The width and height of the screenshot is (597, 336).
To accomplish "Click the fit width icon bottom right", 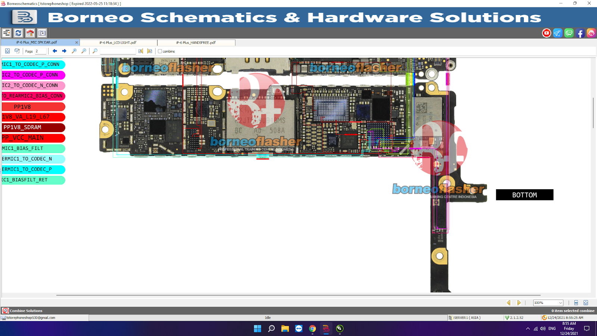I will [x=576, y=303].
